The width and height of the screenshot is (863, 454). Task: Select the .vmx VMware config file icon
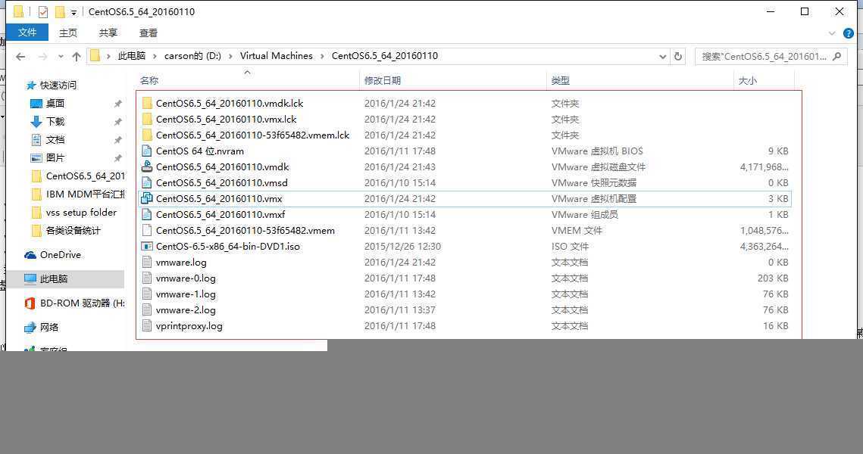[147, 198]
